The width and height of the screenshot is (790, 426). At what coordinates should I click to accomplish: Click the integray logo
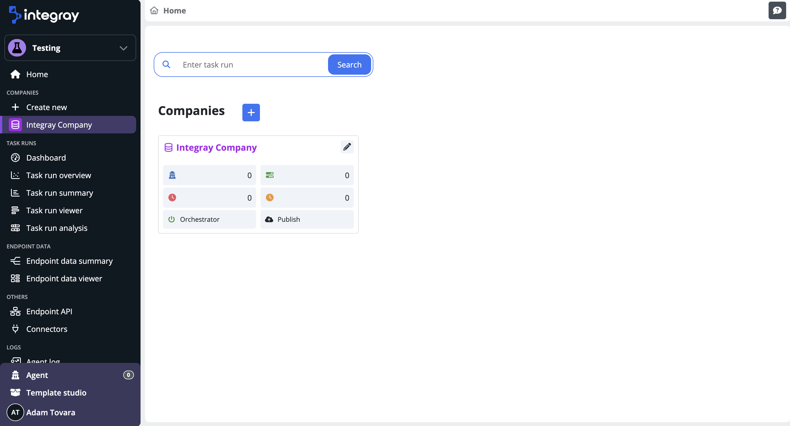point(44,15)
